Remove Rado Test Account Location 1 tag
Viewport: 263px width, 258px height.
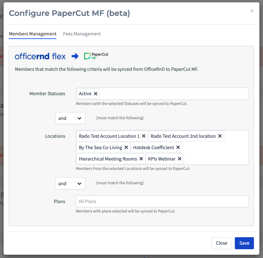(144, 136)
